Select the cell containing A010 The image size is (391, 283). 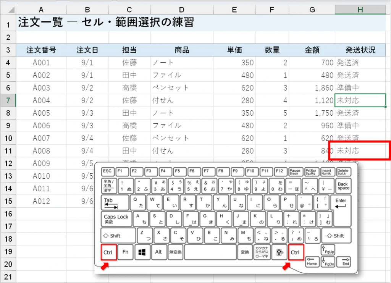(41, 176)
